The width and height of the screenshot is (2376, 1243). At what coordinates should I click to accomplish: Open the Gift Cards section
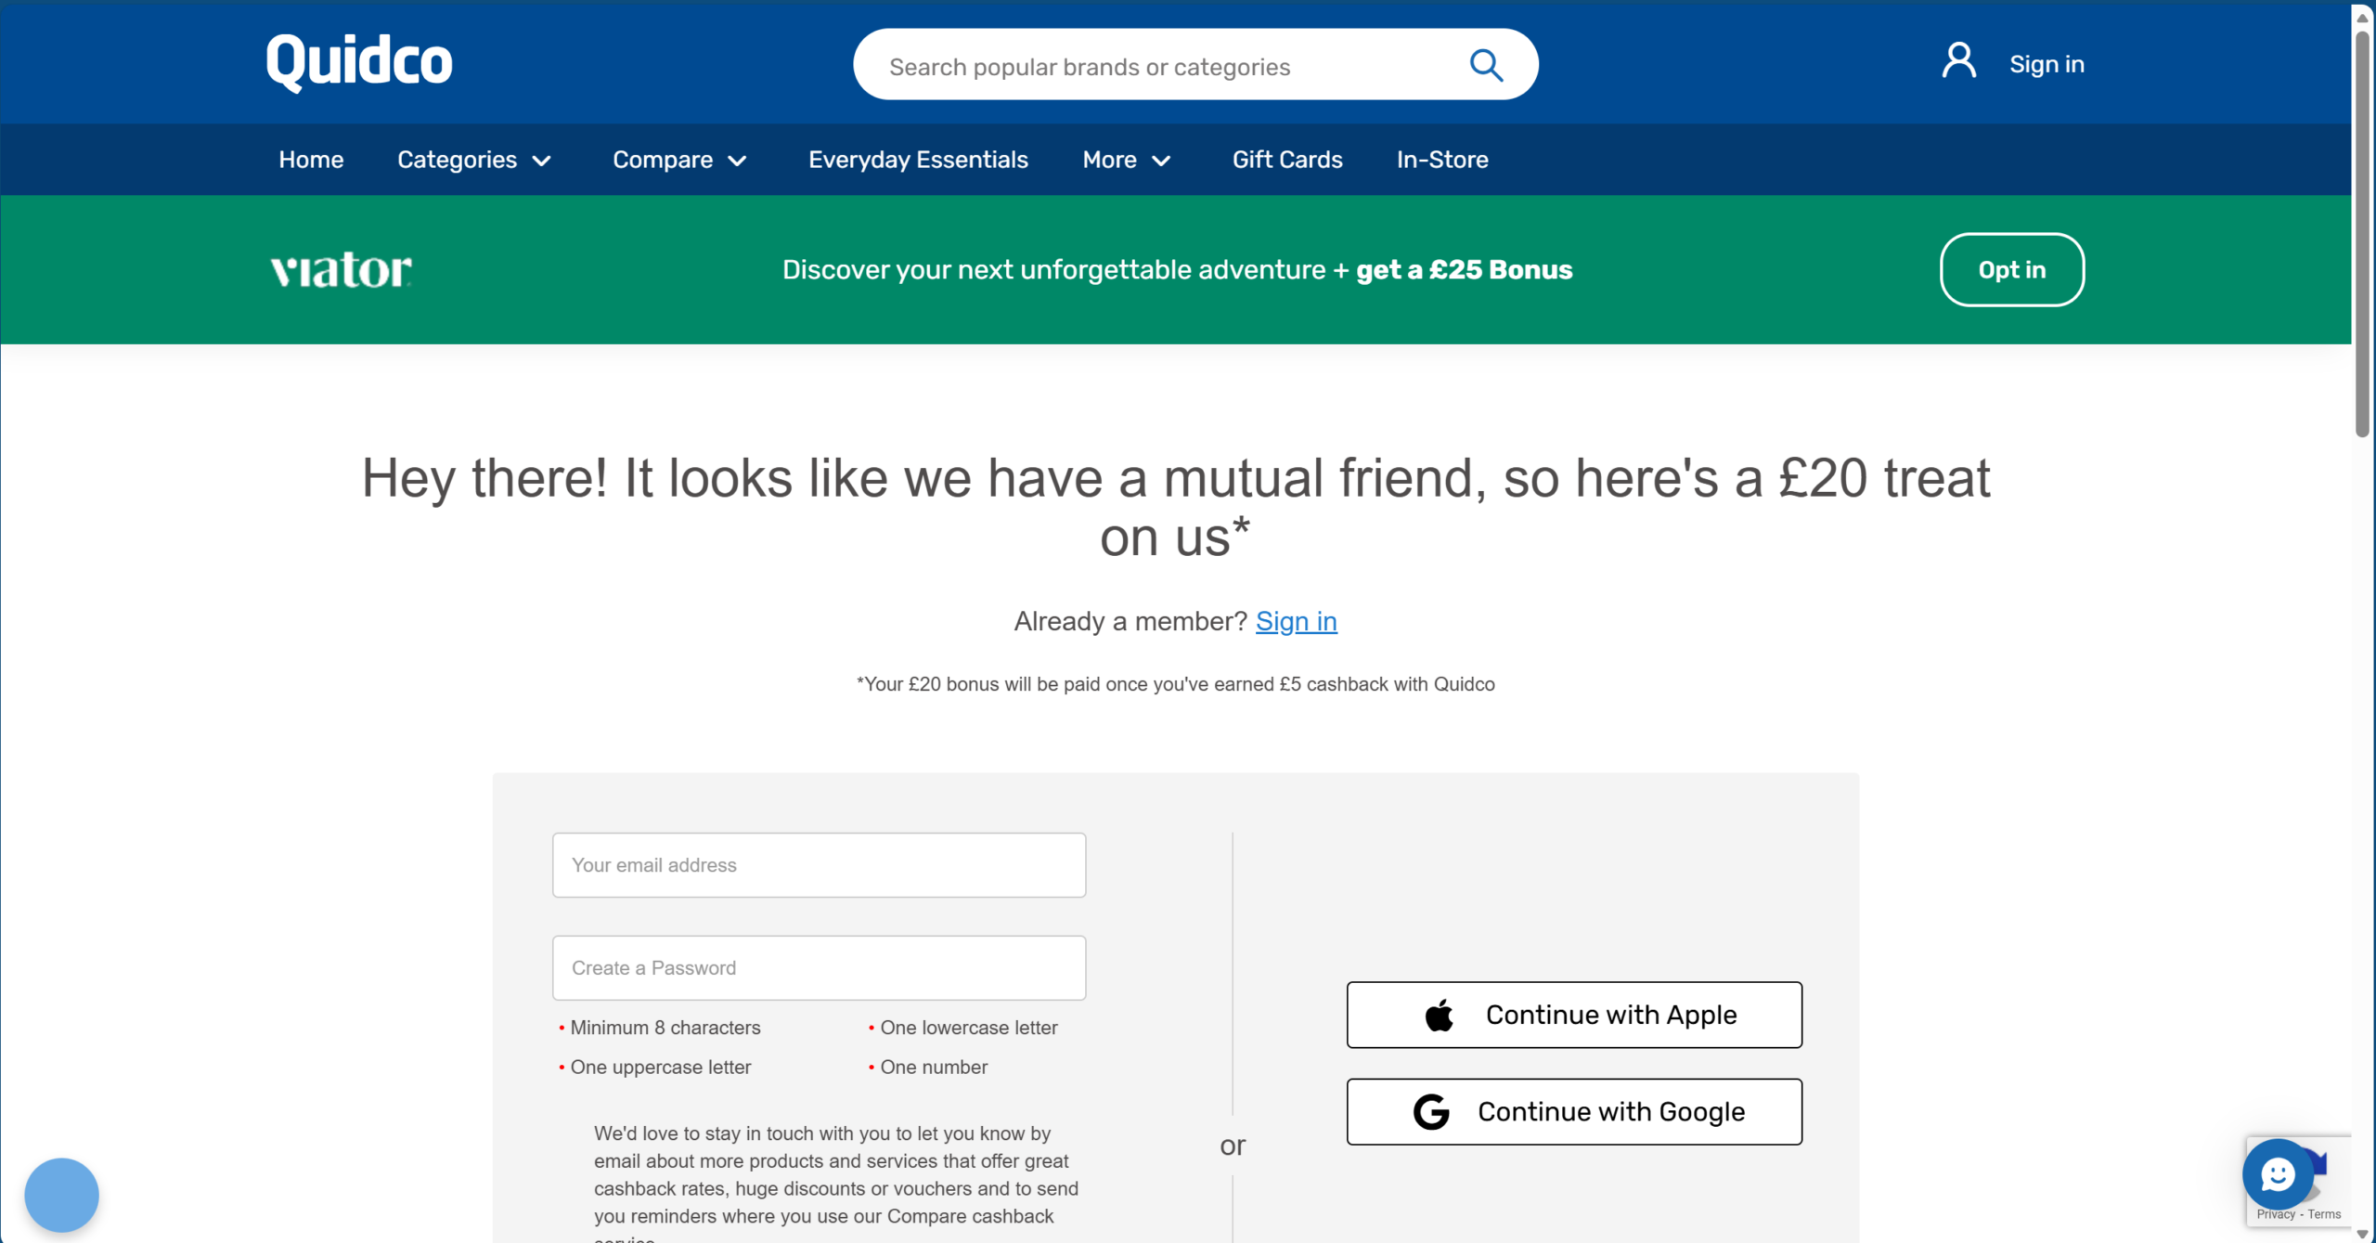(1286, 159)
